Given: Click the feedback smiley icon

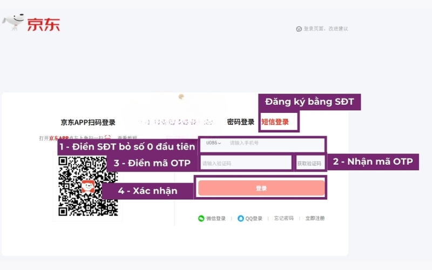Looking at the screenshot, I should 299,29.
